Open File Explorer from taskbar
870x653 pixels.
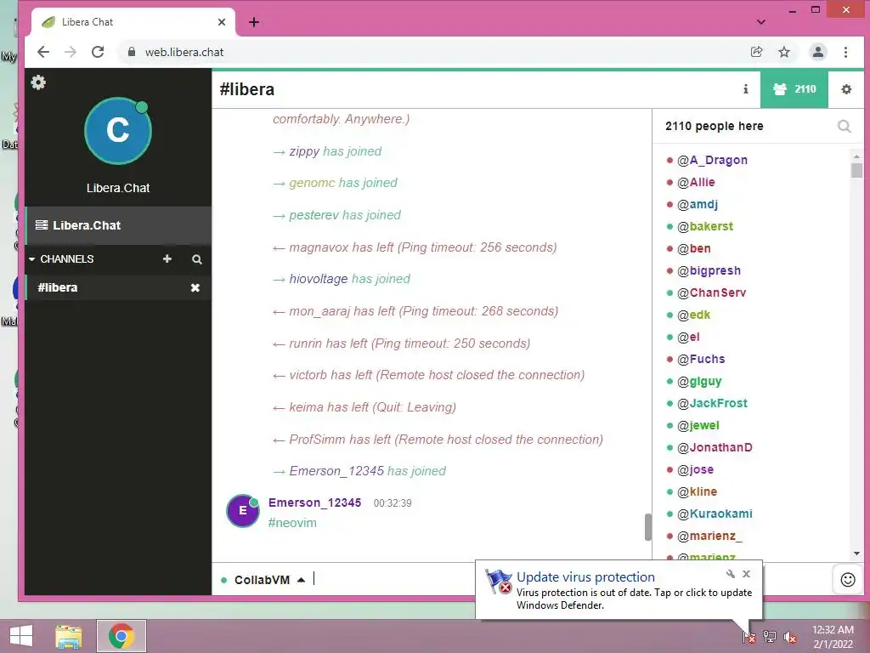69,636
